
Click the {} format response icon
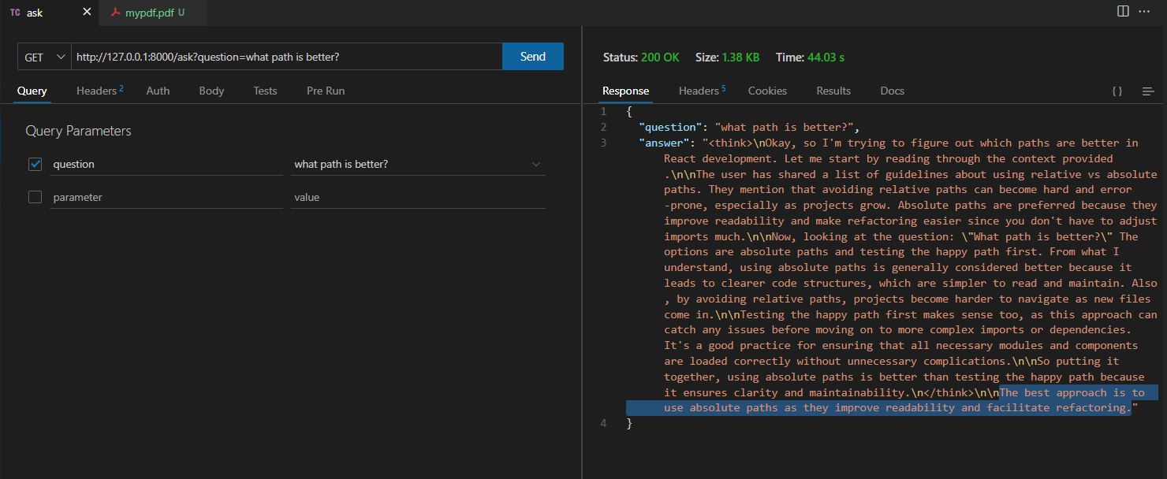coord(1117,91)
